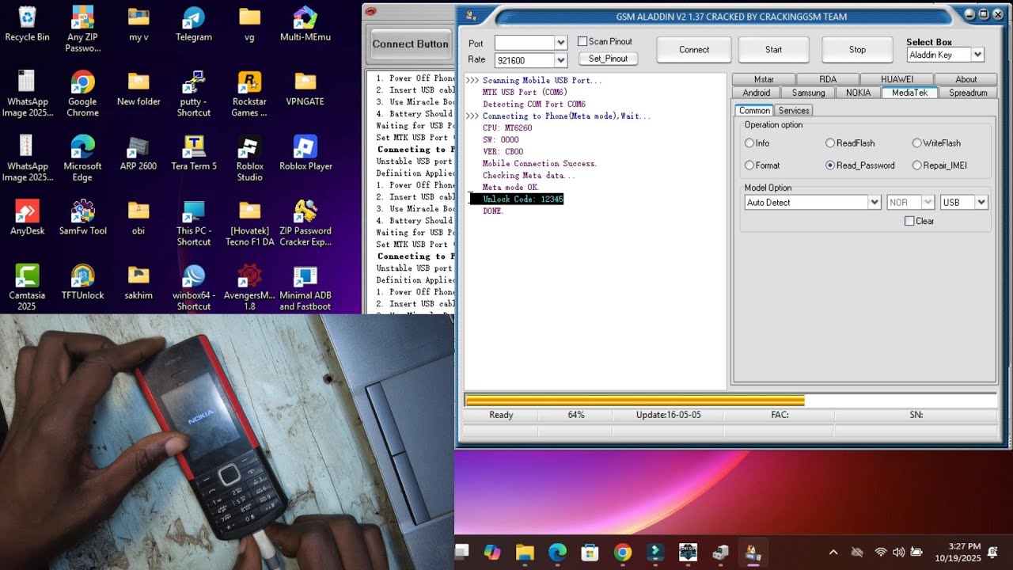The image size is (1013, 570).
Task: Open the Telegram desktop shortcut
Action: (194, 24)
